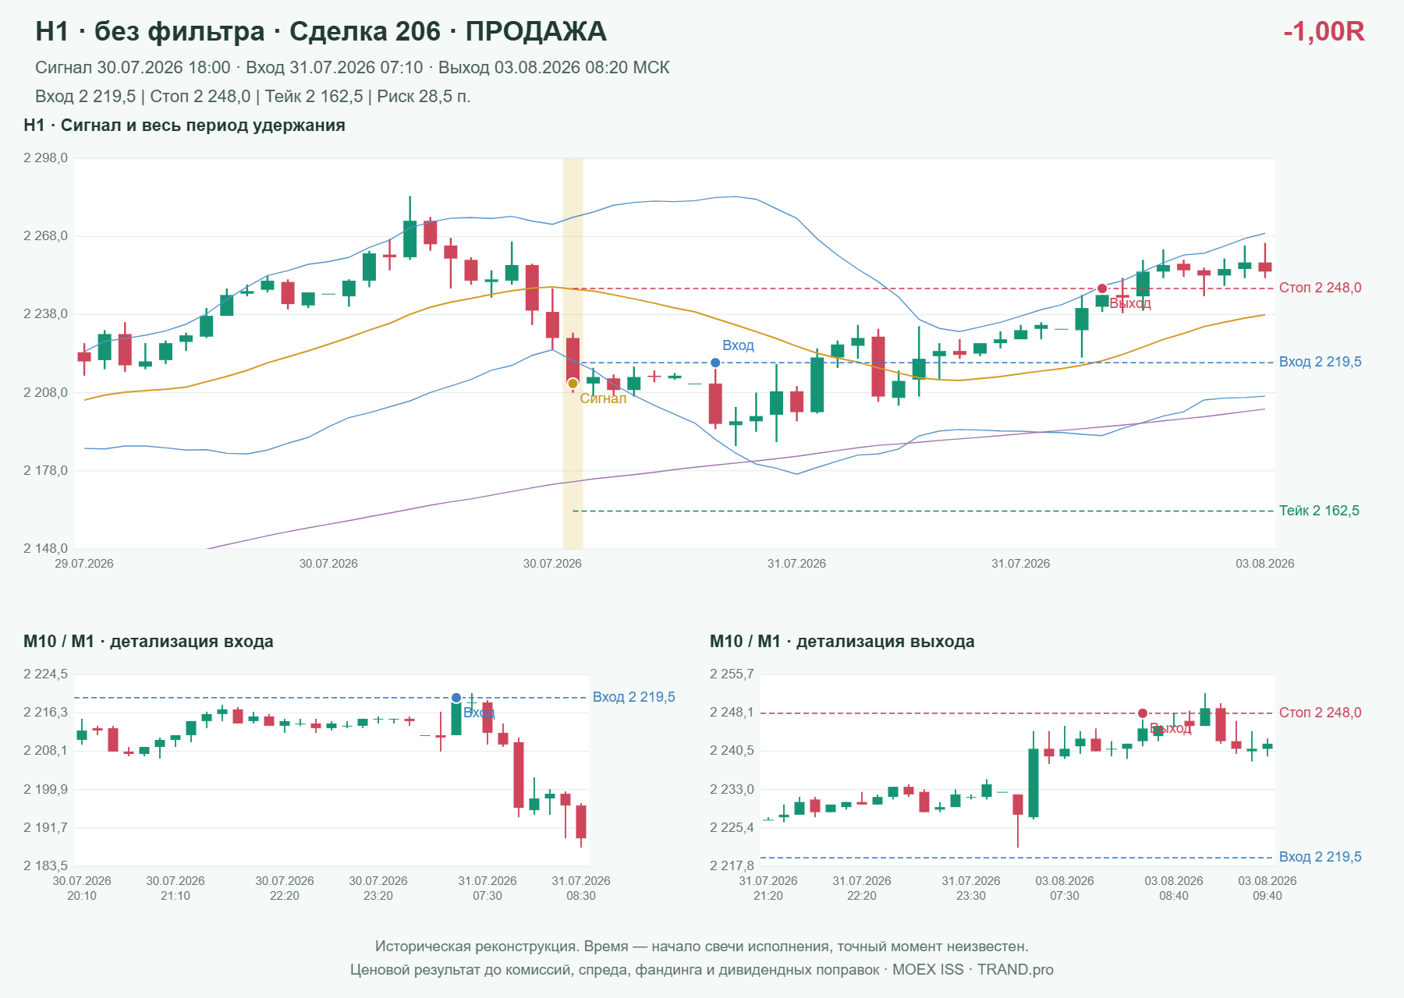The height and width of the screenshot is (998, 1404).
Task: Click the '03.08.2026 08:40' time label
Action: [x=1174, y=888]
